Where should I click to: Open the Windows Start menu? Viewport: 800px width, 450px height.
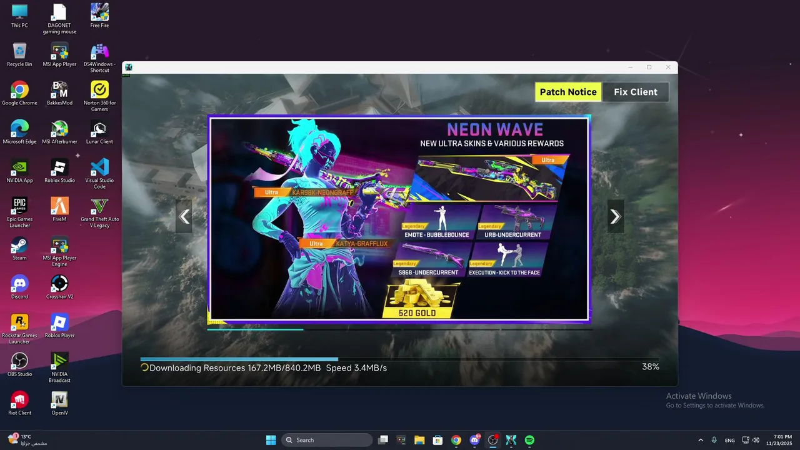click(x=271, y=440)
